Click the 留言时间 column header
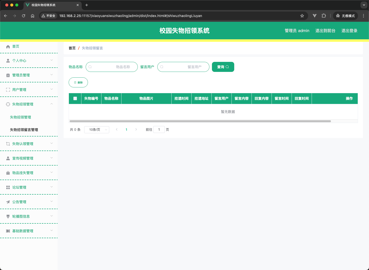 pyautogui.click(x=282, y=98)
